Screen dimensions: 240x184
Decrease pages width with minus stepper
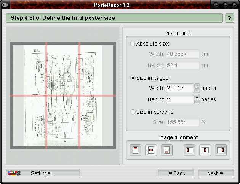pos(197,90)
